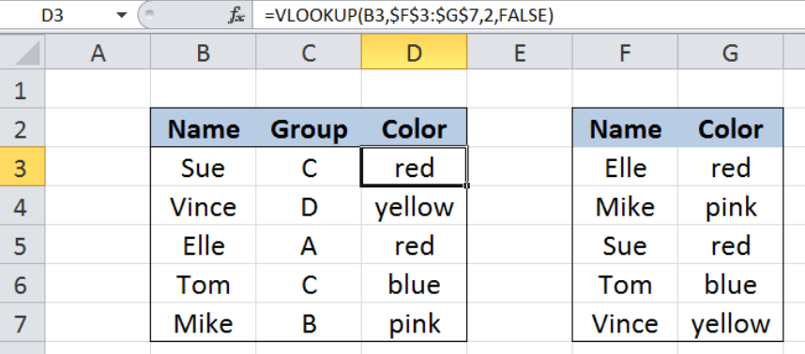
Task: Select row 4 header
Action: tap(23, 205)
